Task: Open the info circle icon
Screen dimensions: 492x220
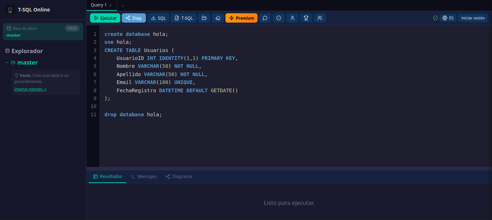Action: (x=279, y=18)
